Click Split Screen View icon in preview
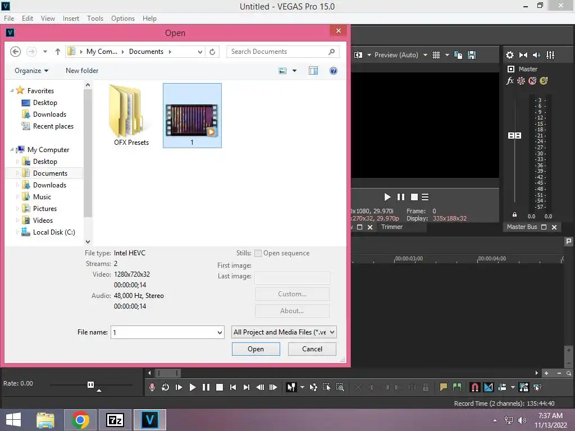The height and width of the screenshot is (431, 575). [x=358, y=55]
